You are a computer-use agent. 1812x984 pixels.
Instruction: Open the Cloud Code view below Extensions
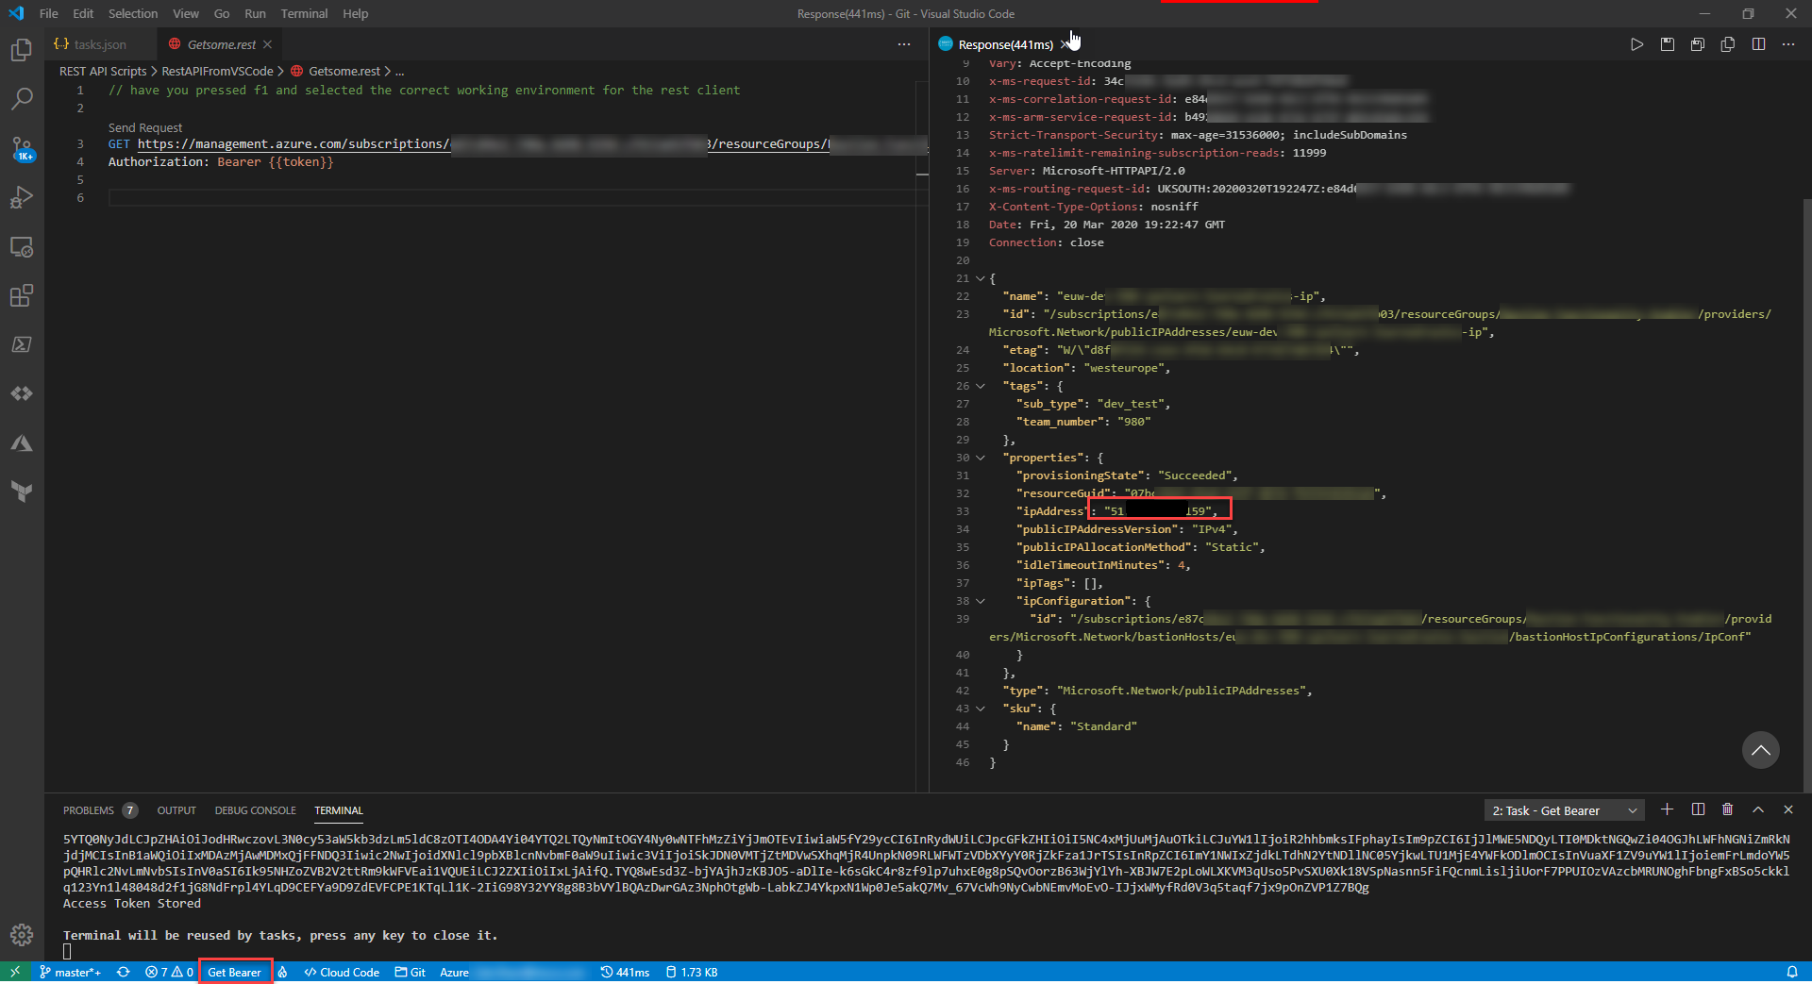point(22,393)
